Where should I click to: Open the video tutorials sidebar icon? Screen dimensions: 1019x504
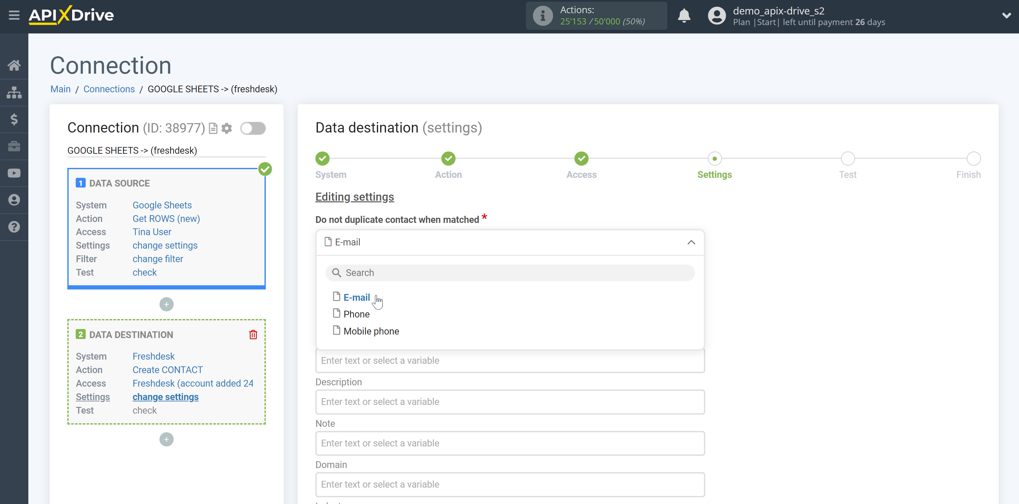click(x=14, y=173)
